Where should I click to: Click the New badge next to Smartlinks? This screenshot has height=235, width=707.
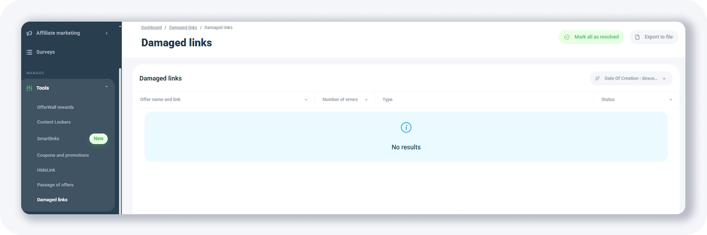coord(98,139)
